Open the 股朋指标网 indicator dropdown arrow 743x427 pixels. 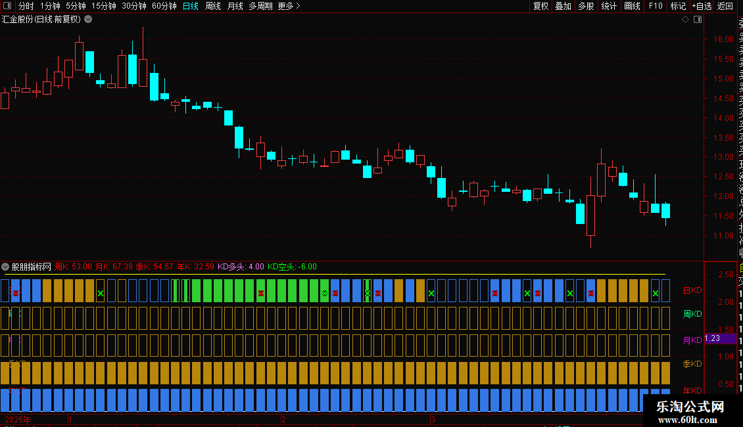coord(5,267)
